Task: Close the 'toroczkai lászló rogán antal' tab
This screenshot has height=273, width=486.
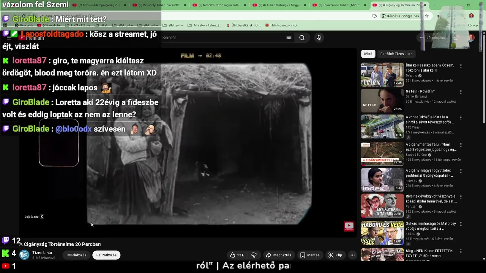Action: tap(245, 5)
